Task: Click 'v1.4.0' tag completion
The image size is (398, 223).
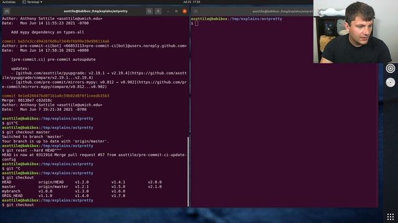Action: 81,196
